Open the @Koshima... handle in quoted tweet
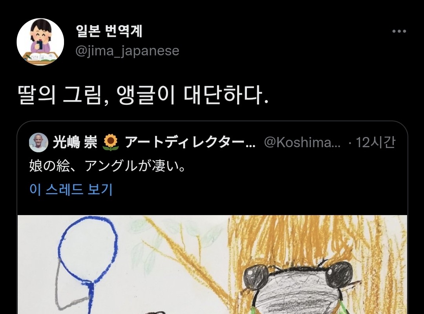The height and width of the screenshot is (314, 424). tap(302, 142)
